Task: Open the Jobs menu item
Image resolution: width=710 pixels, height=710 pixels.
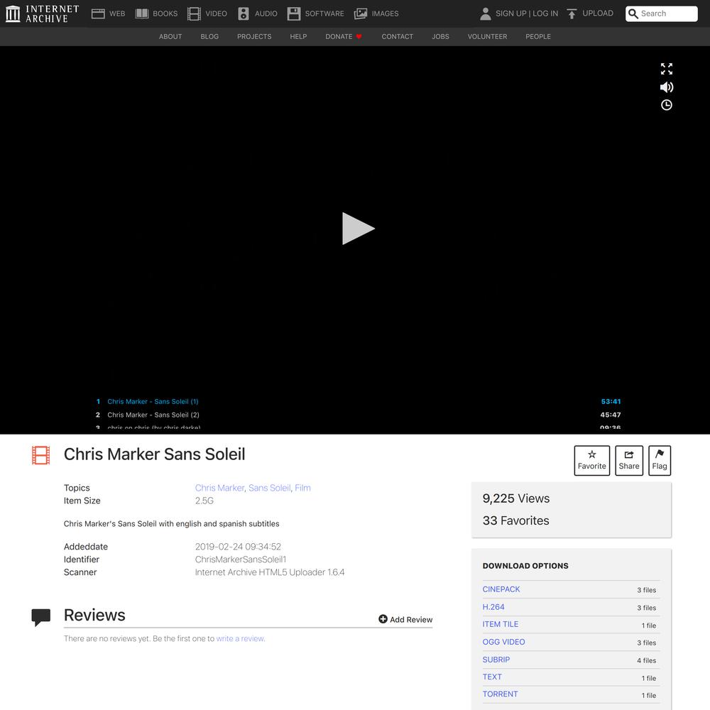Action: [x=440, y=37]
